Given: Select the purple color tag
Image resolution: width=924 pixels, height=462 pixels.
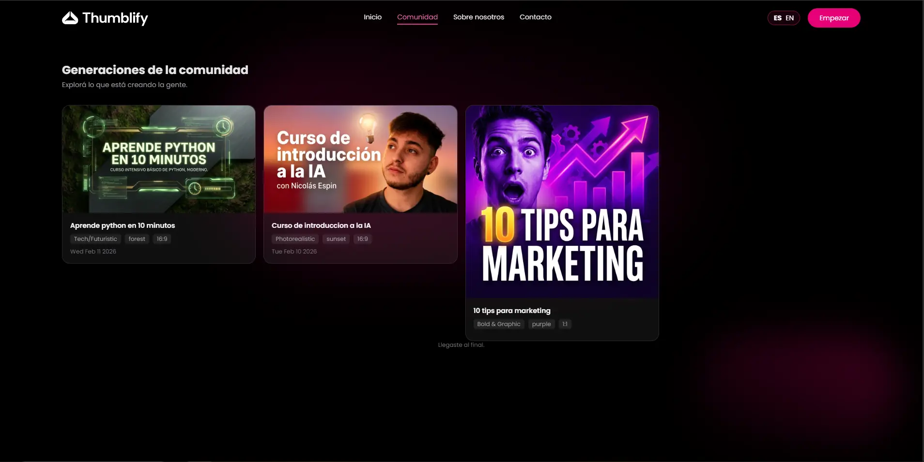Looking at the screenshot, I should [x=541, y=324].
